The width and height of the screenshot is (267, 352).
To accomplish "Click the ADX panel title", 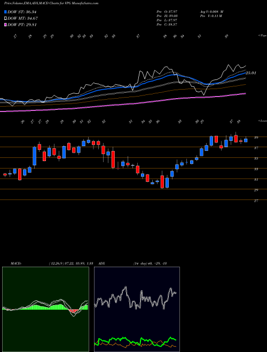I will click(x=102, y=263).
